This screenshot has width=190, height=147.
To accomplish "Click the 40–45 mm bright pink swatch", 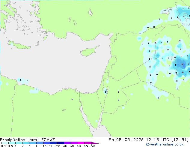I will [x=81, y=143].
